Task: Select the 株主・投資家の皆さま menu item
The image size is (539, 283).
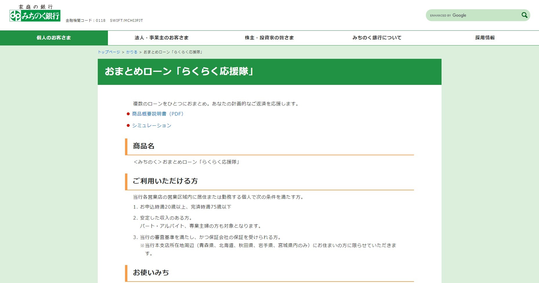Action: click(269, 38)
